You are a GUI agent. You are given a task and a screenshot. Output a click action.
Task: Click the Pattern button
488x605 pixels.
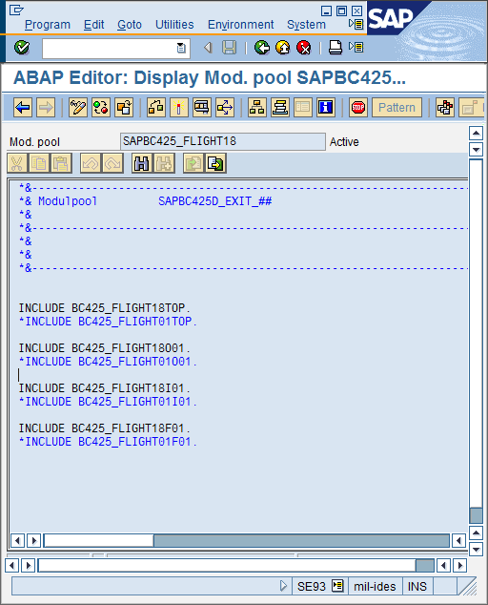point(396,107)
